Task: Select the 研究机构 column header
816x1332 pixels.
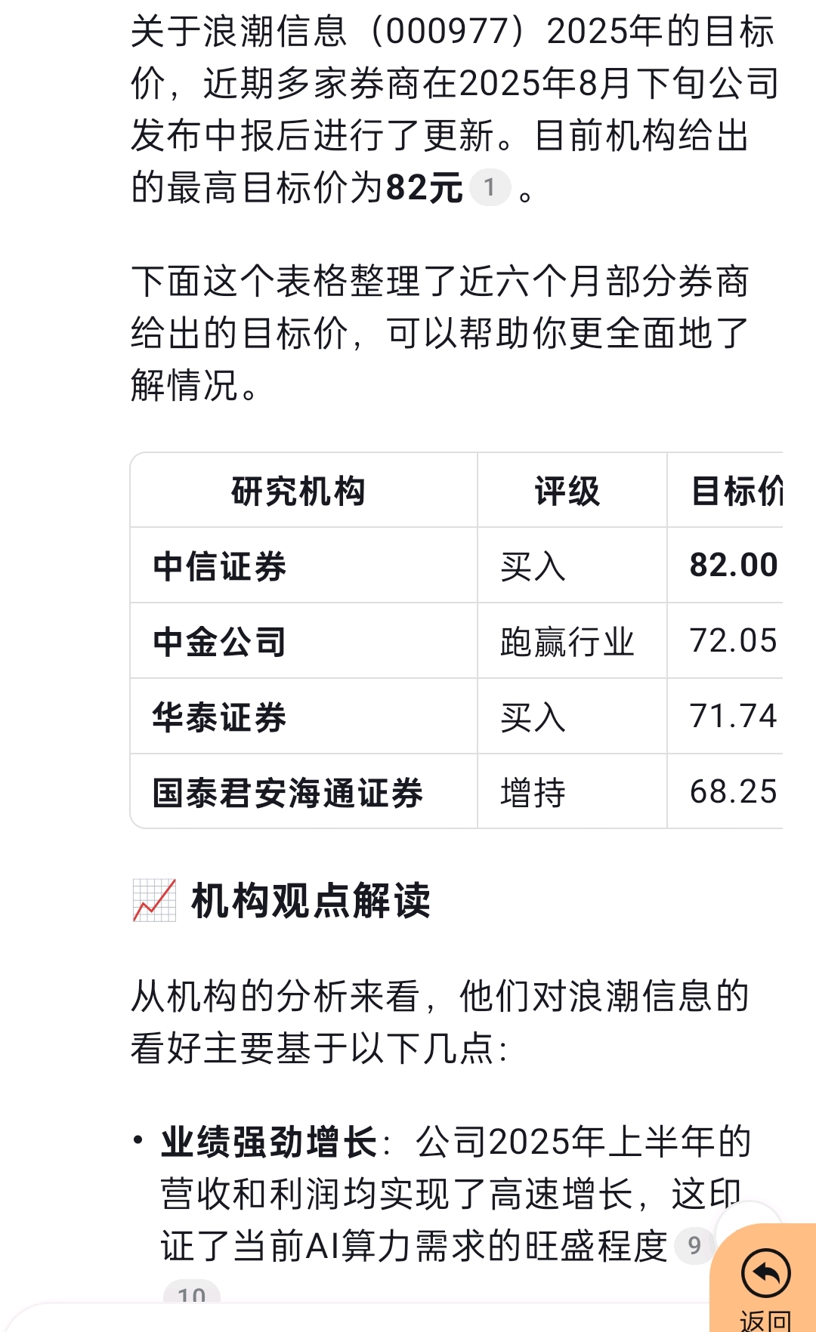Action: pos(298,491)
